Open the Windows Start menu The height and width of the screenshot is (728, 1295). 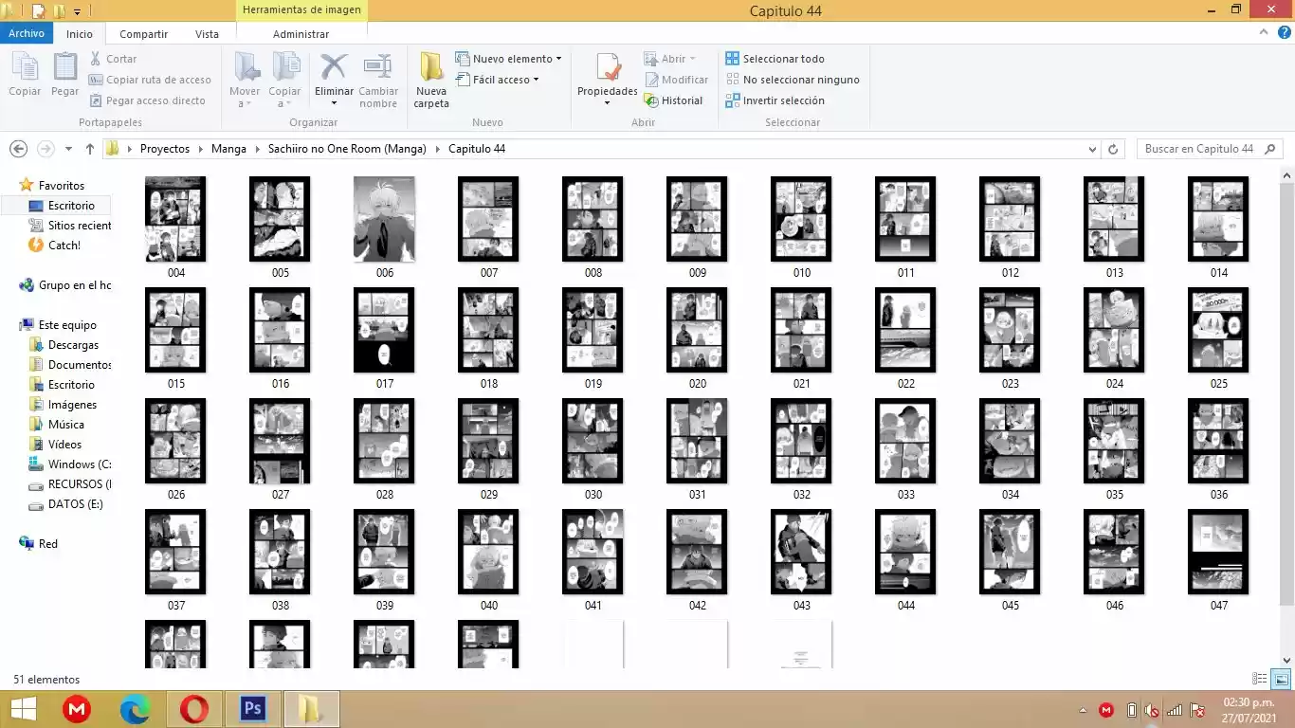pos(23,708)
